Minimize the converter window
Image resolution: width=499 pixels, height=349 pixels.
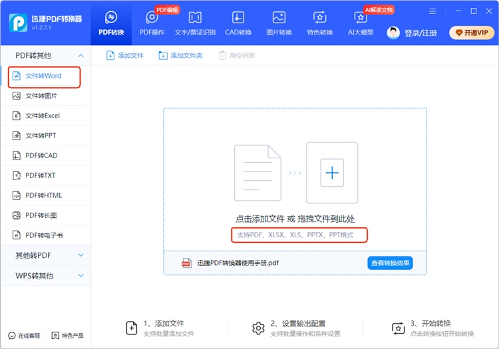tap(458, 11)
